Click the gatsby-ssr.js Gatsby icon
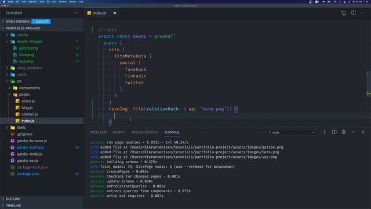This screenshot has height=209, width=371. [13, 161]
